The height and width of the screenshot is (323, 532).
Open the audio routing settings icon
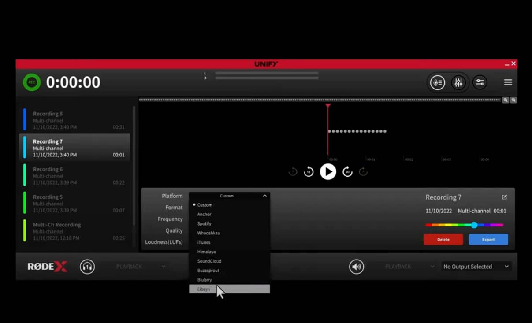point(480,82)
